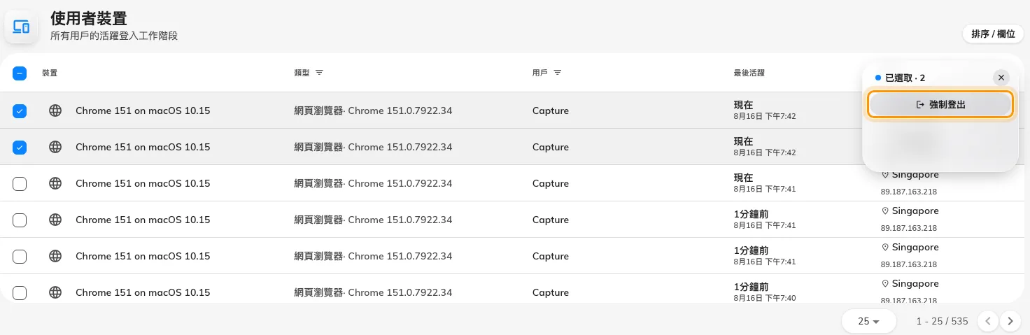Go to next page with the right arrow
The width and height of the screenshot is (1030, 335).
coord(1010,321)
